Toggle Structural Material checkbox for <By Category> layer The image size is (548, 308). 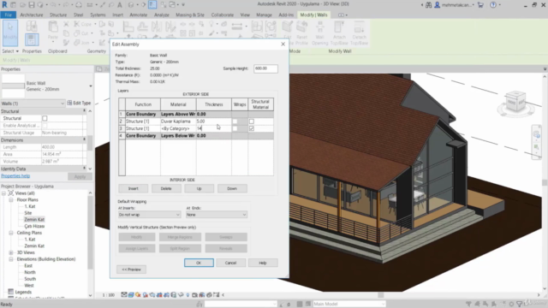pyautogui.click(x=251, y=128)
